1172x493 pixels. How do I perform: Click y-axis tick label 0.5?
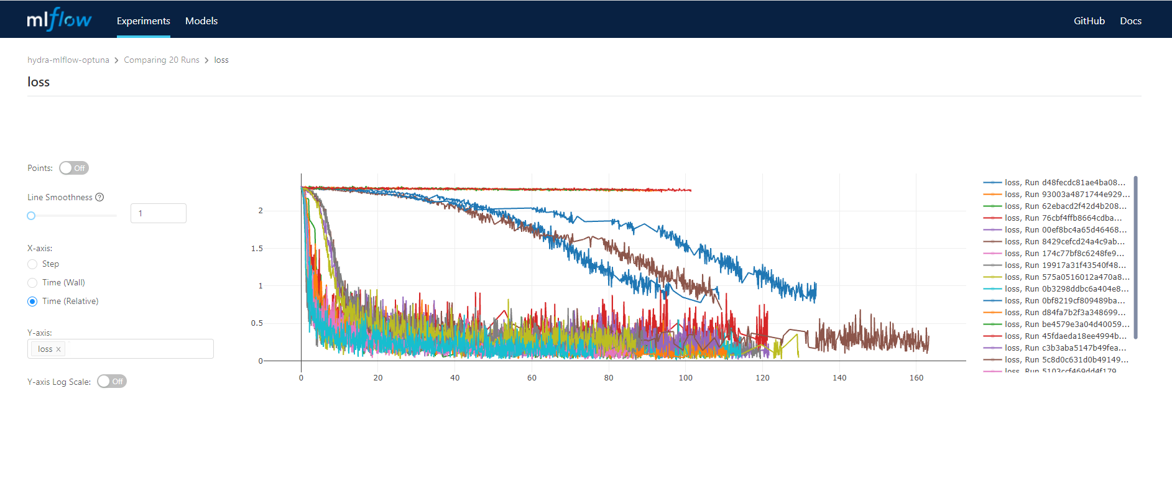(x=257, y=323)
